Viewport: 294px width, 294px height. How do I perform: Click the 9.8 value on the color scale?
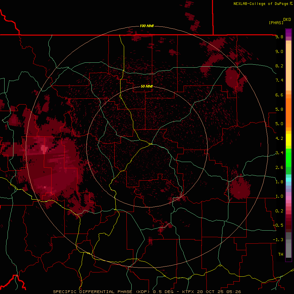pos(279,37)
